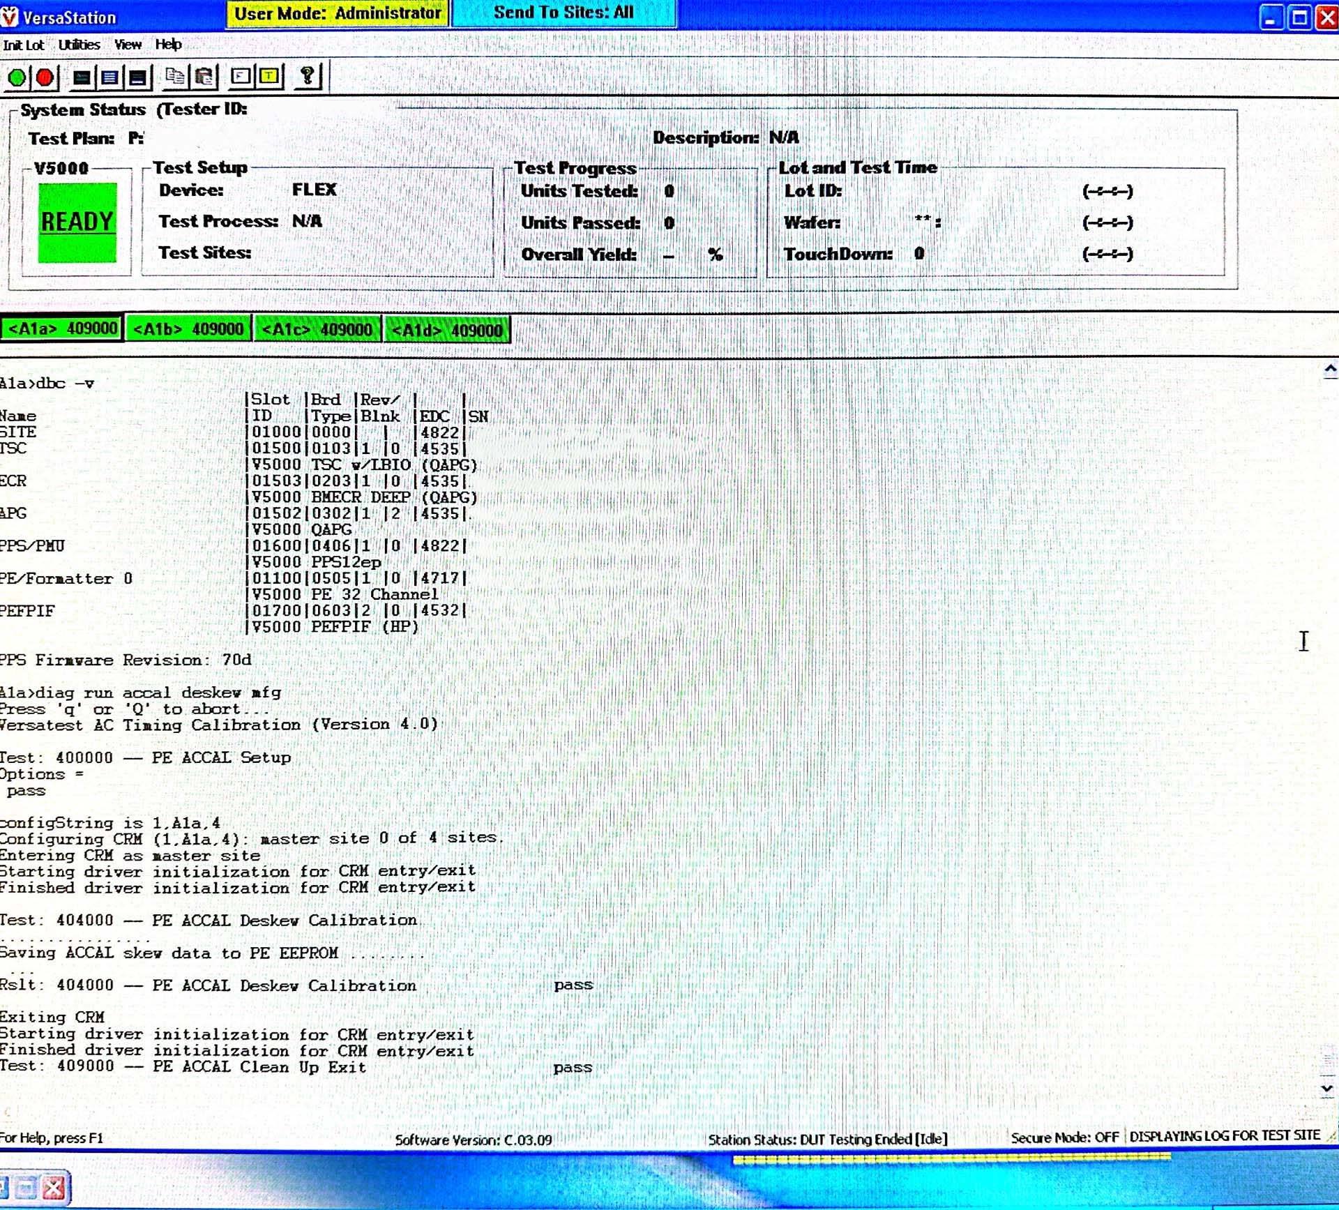The image size is (1339, 1210).
Task: Click the 'Units Tested:' label
Action: pyautogui.click(x=579, y=191)
